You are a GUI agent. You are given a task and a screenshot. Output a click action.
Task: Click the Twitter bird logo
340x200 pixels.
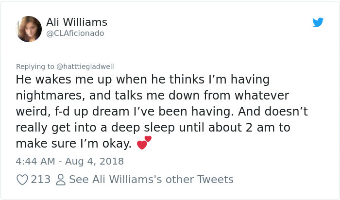(318, 22)
